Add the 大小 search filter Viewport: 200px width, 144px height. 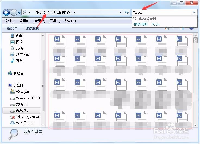coord(155,24)
